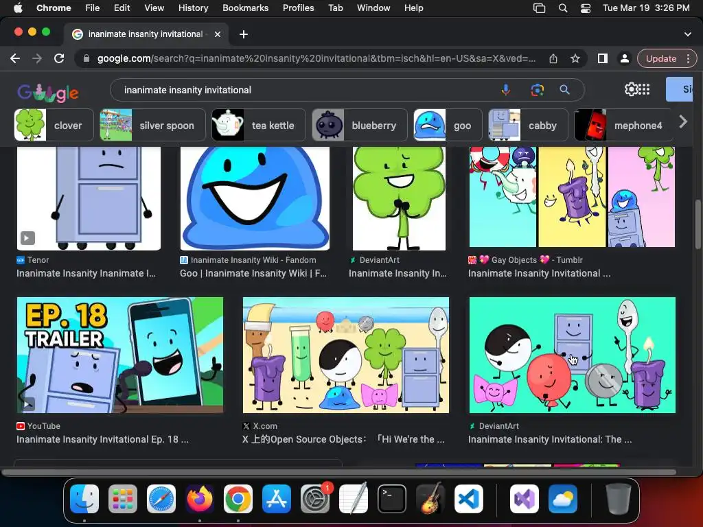Open the Chrome menu in menu bar
703x527 pixels.
[54, 8]
